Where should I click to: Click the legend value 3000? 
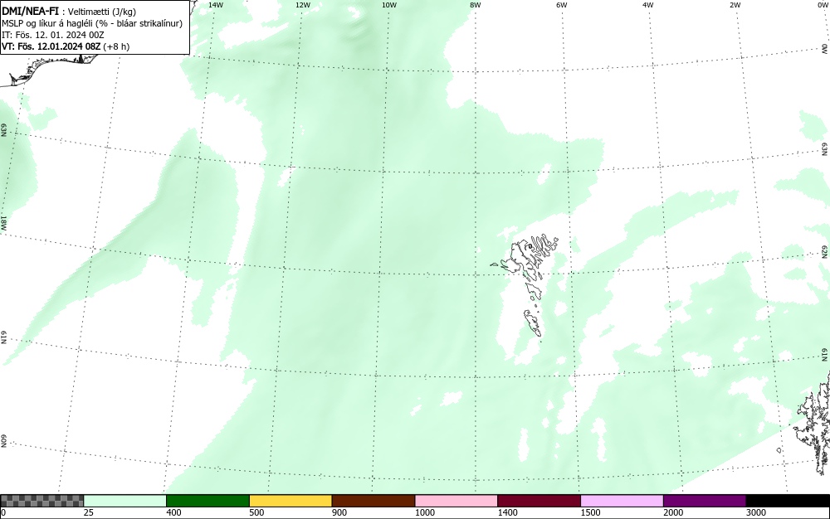(756, 512)
